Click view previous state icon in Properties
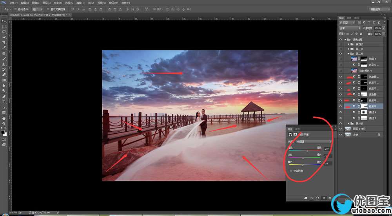The width and height of the screenshot is (392, 216). 312,198
